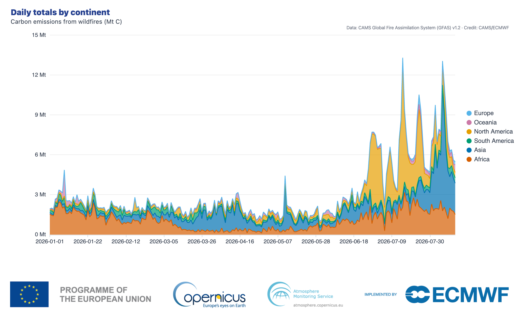Click the 12 Mt y-axis label

(39, 75)
